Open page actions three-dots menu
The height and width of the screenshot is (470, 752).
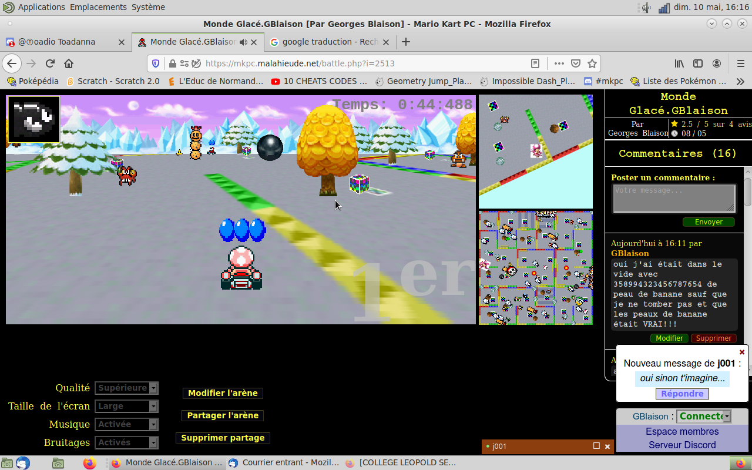(559, 63)
